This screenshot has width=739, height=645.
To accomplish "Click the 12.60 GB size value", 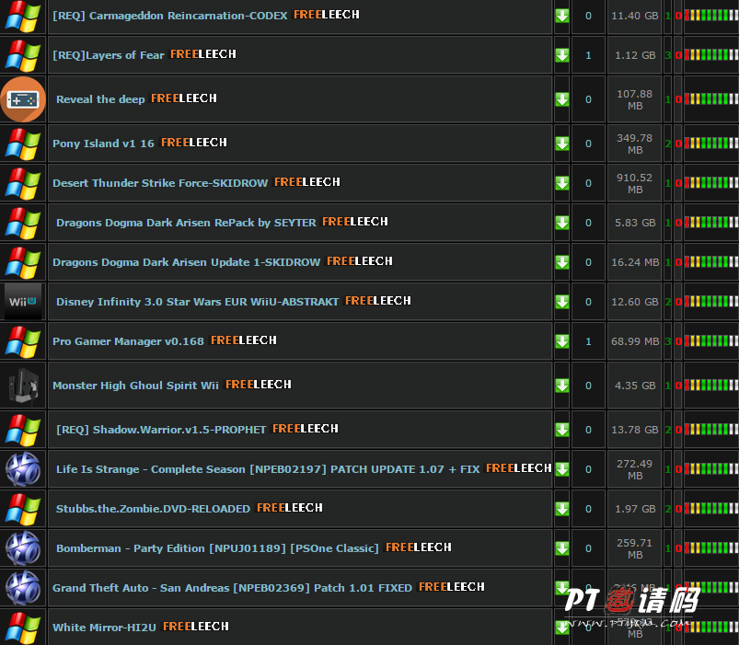I will tap(634, 302).
